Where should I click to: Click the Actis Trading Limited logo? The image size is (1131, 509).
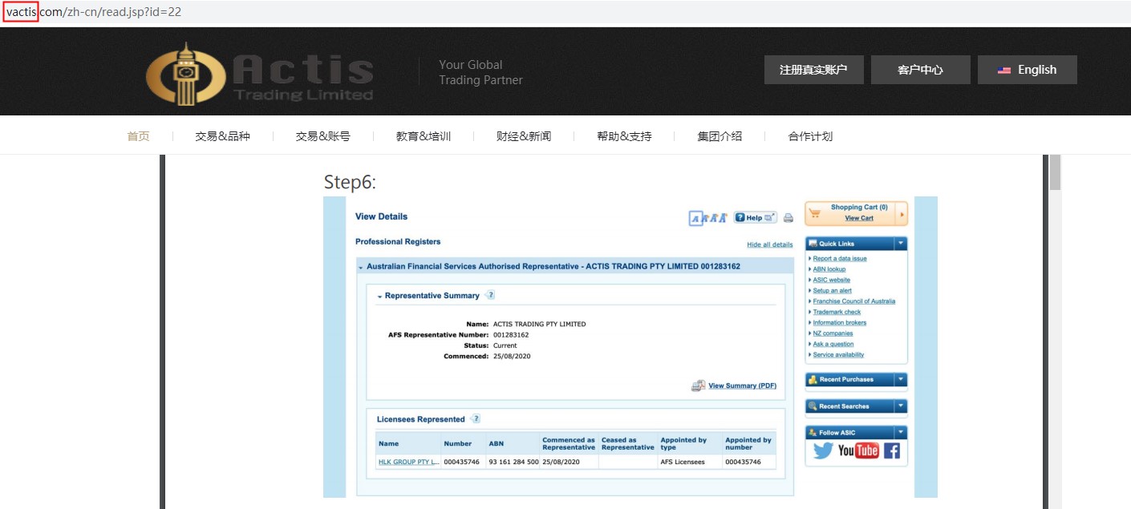click(260, 74)
